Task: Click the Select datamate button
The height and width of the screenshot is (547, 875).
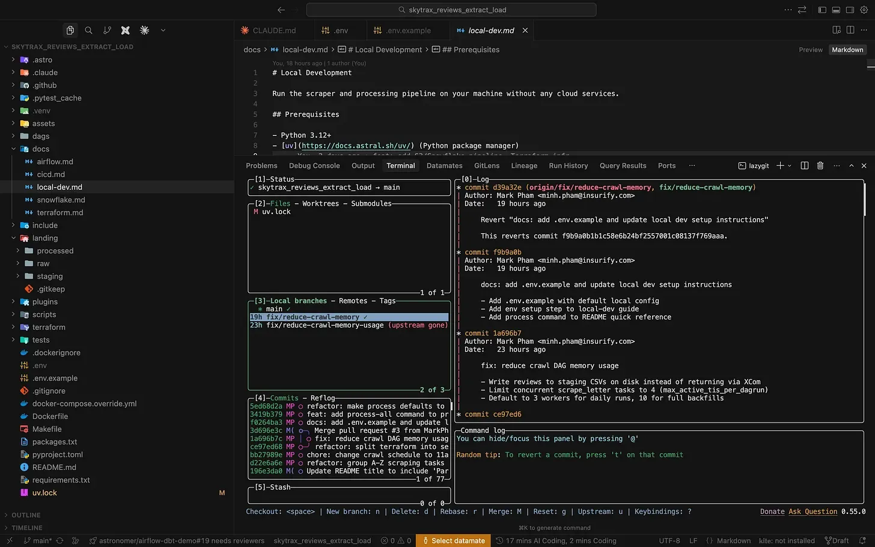Action: click(453, 540)
